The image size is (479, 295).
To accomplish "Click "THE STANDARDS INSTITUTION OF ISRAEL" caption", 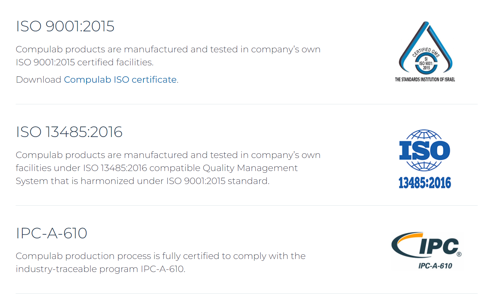I will pyautogui.click(x=425, y=80).
